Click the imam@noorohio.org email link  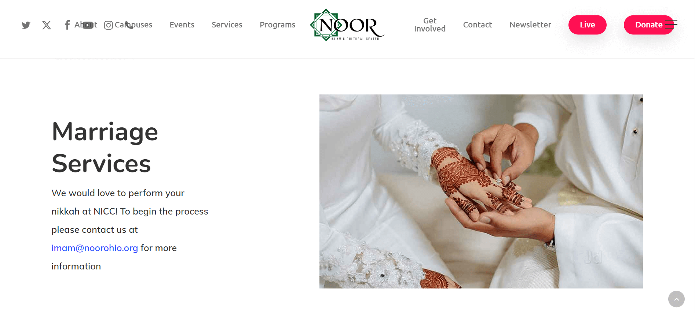click(95, 248)
